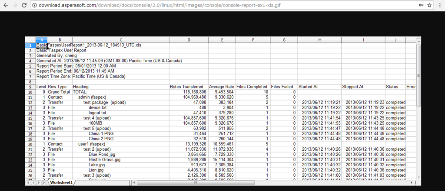445x191 pixels.
Task: Select column A header
Action: [x=41, y=40]
